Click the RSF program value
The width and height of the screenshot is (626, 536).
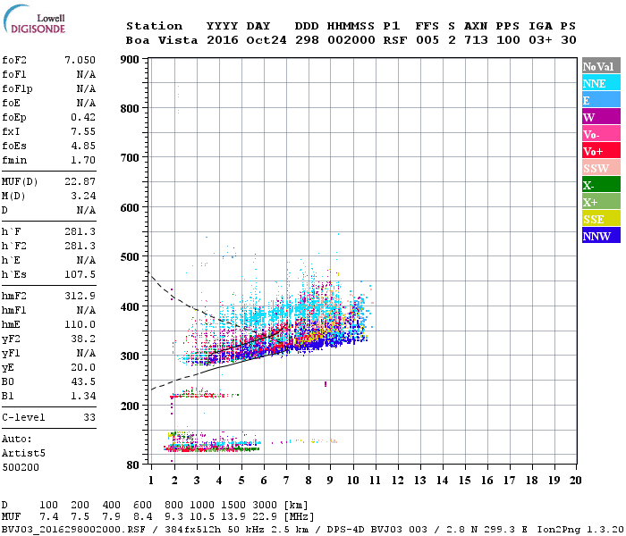pyautogui.click(x=395, y=40)
